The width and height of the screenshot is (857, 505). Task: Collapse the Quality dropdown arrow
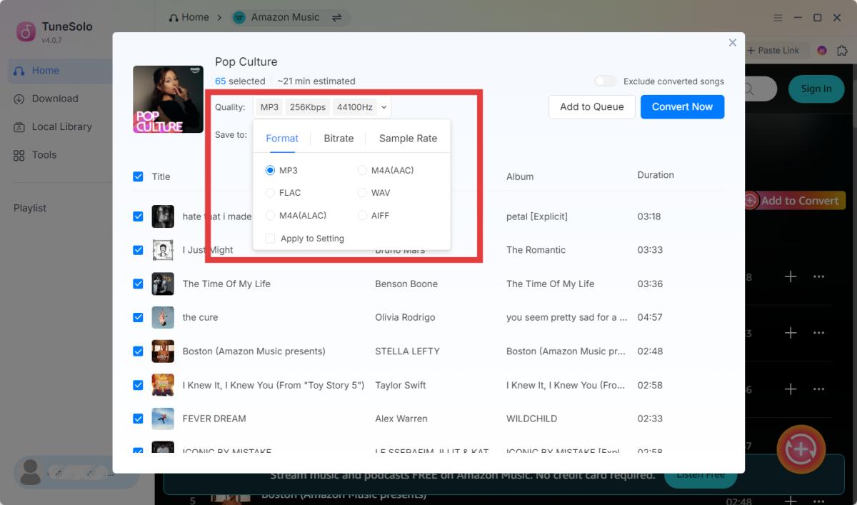(x=384, y=107)
